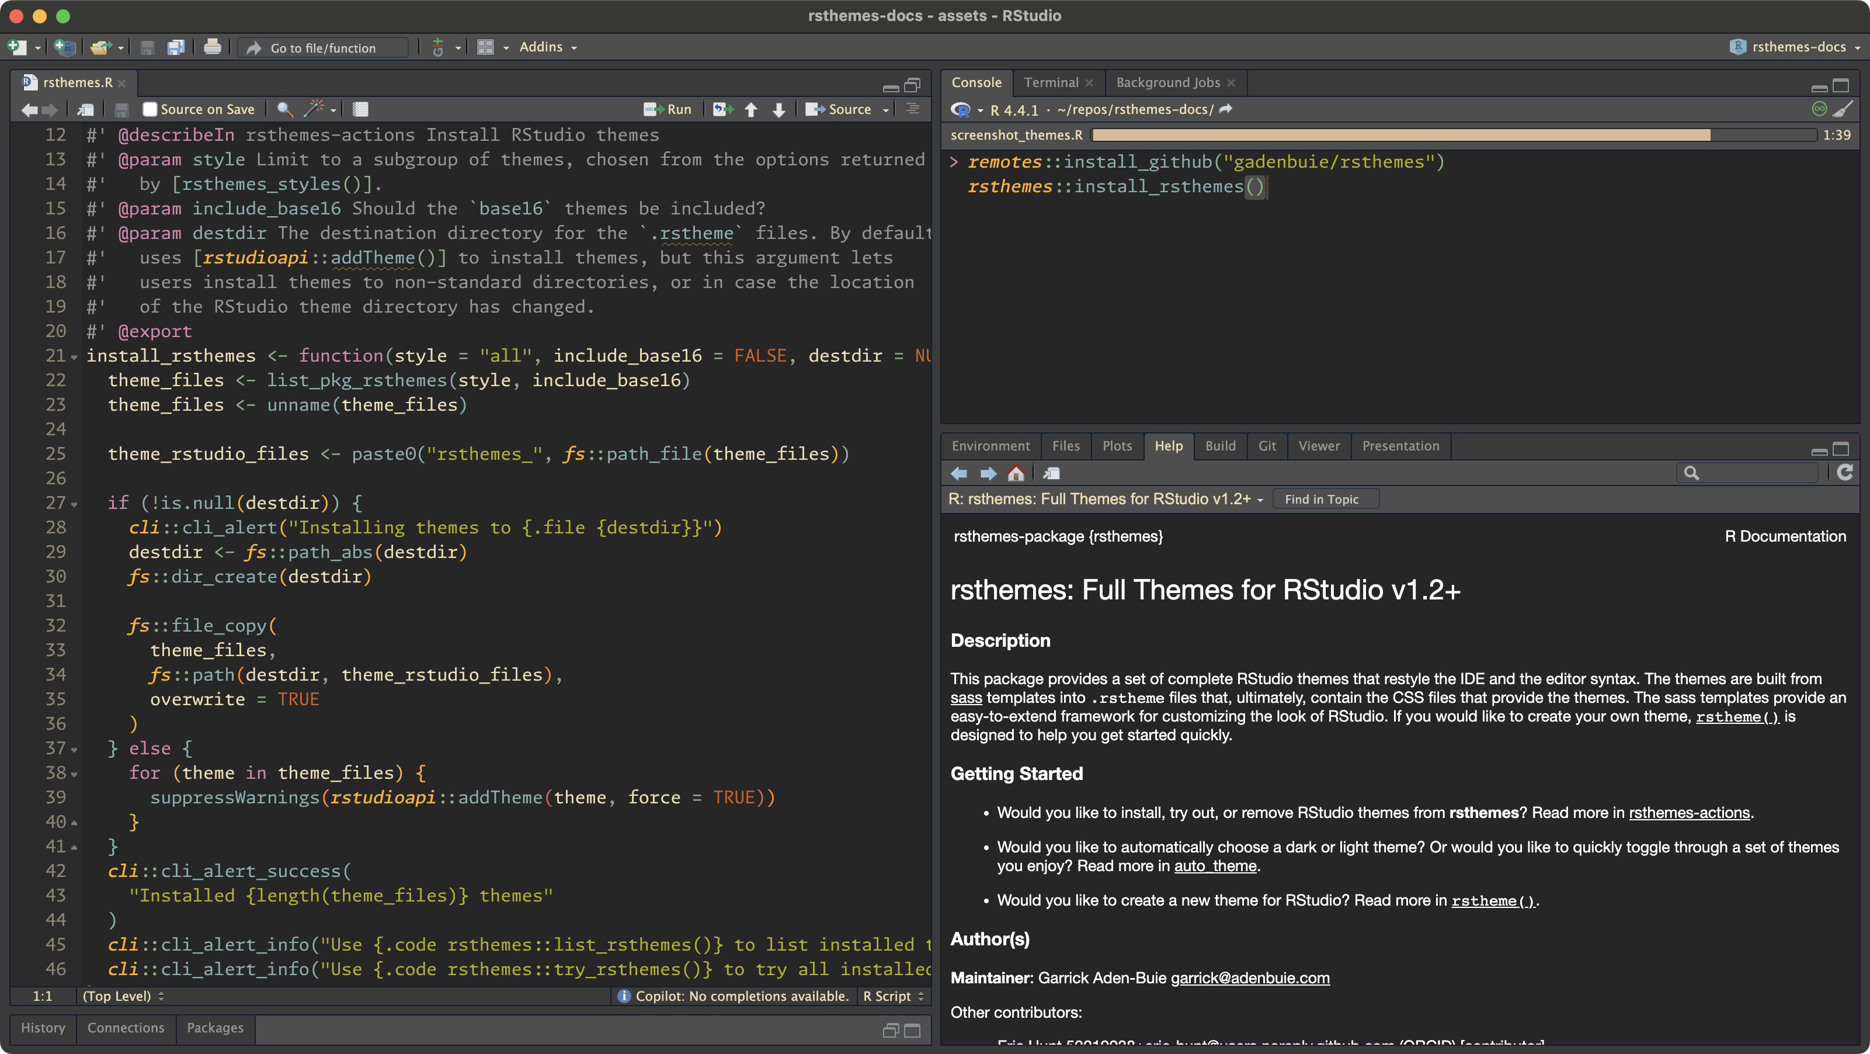
Task: Collapse the function fold at line 21
Action: point(74,358)
